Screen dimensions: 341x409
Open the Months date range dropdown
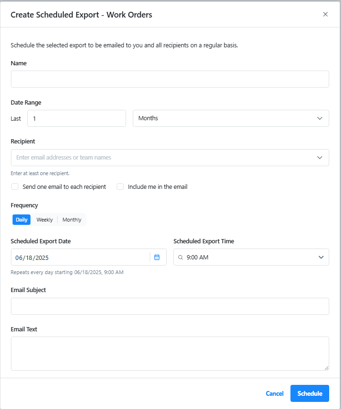[231, 118]
